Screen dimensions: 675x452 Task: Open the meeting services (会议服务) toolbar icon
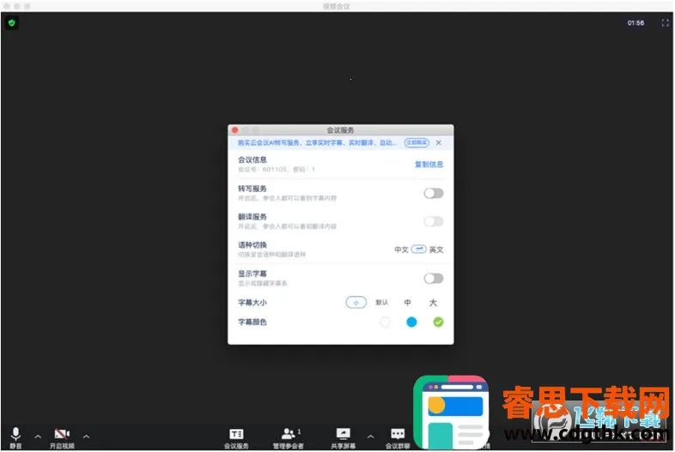click(x=236, y=434)
